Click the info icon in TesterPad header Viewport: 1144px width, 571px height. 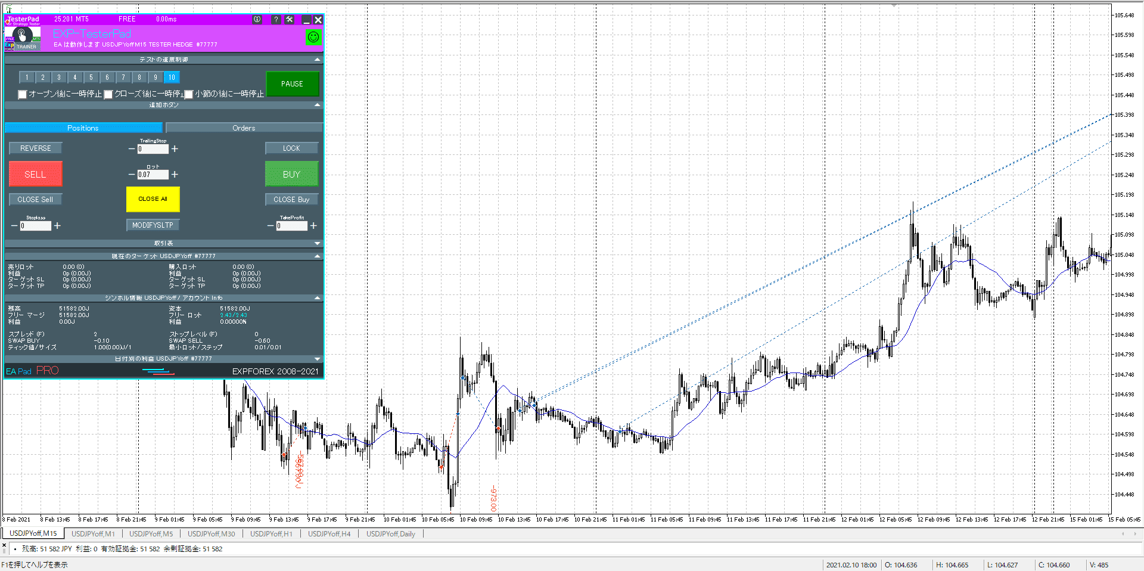[x=257, y=20]
